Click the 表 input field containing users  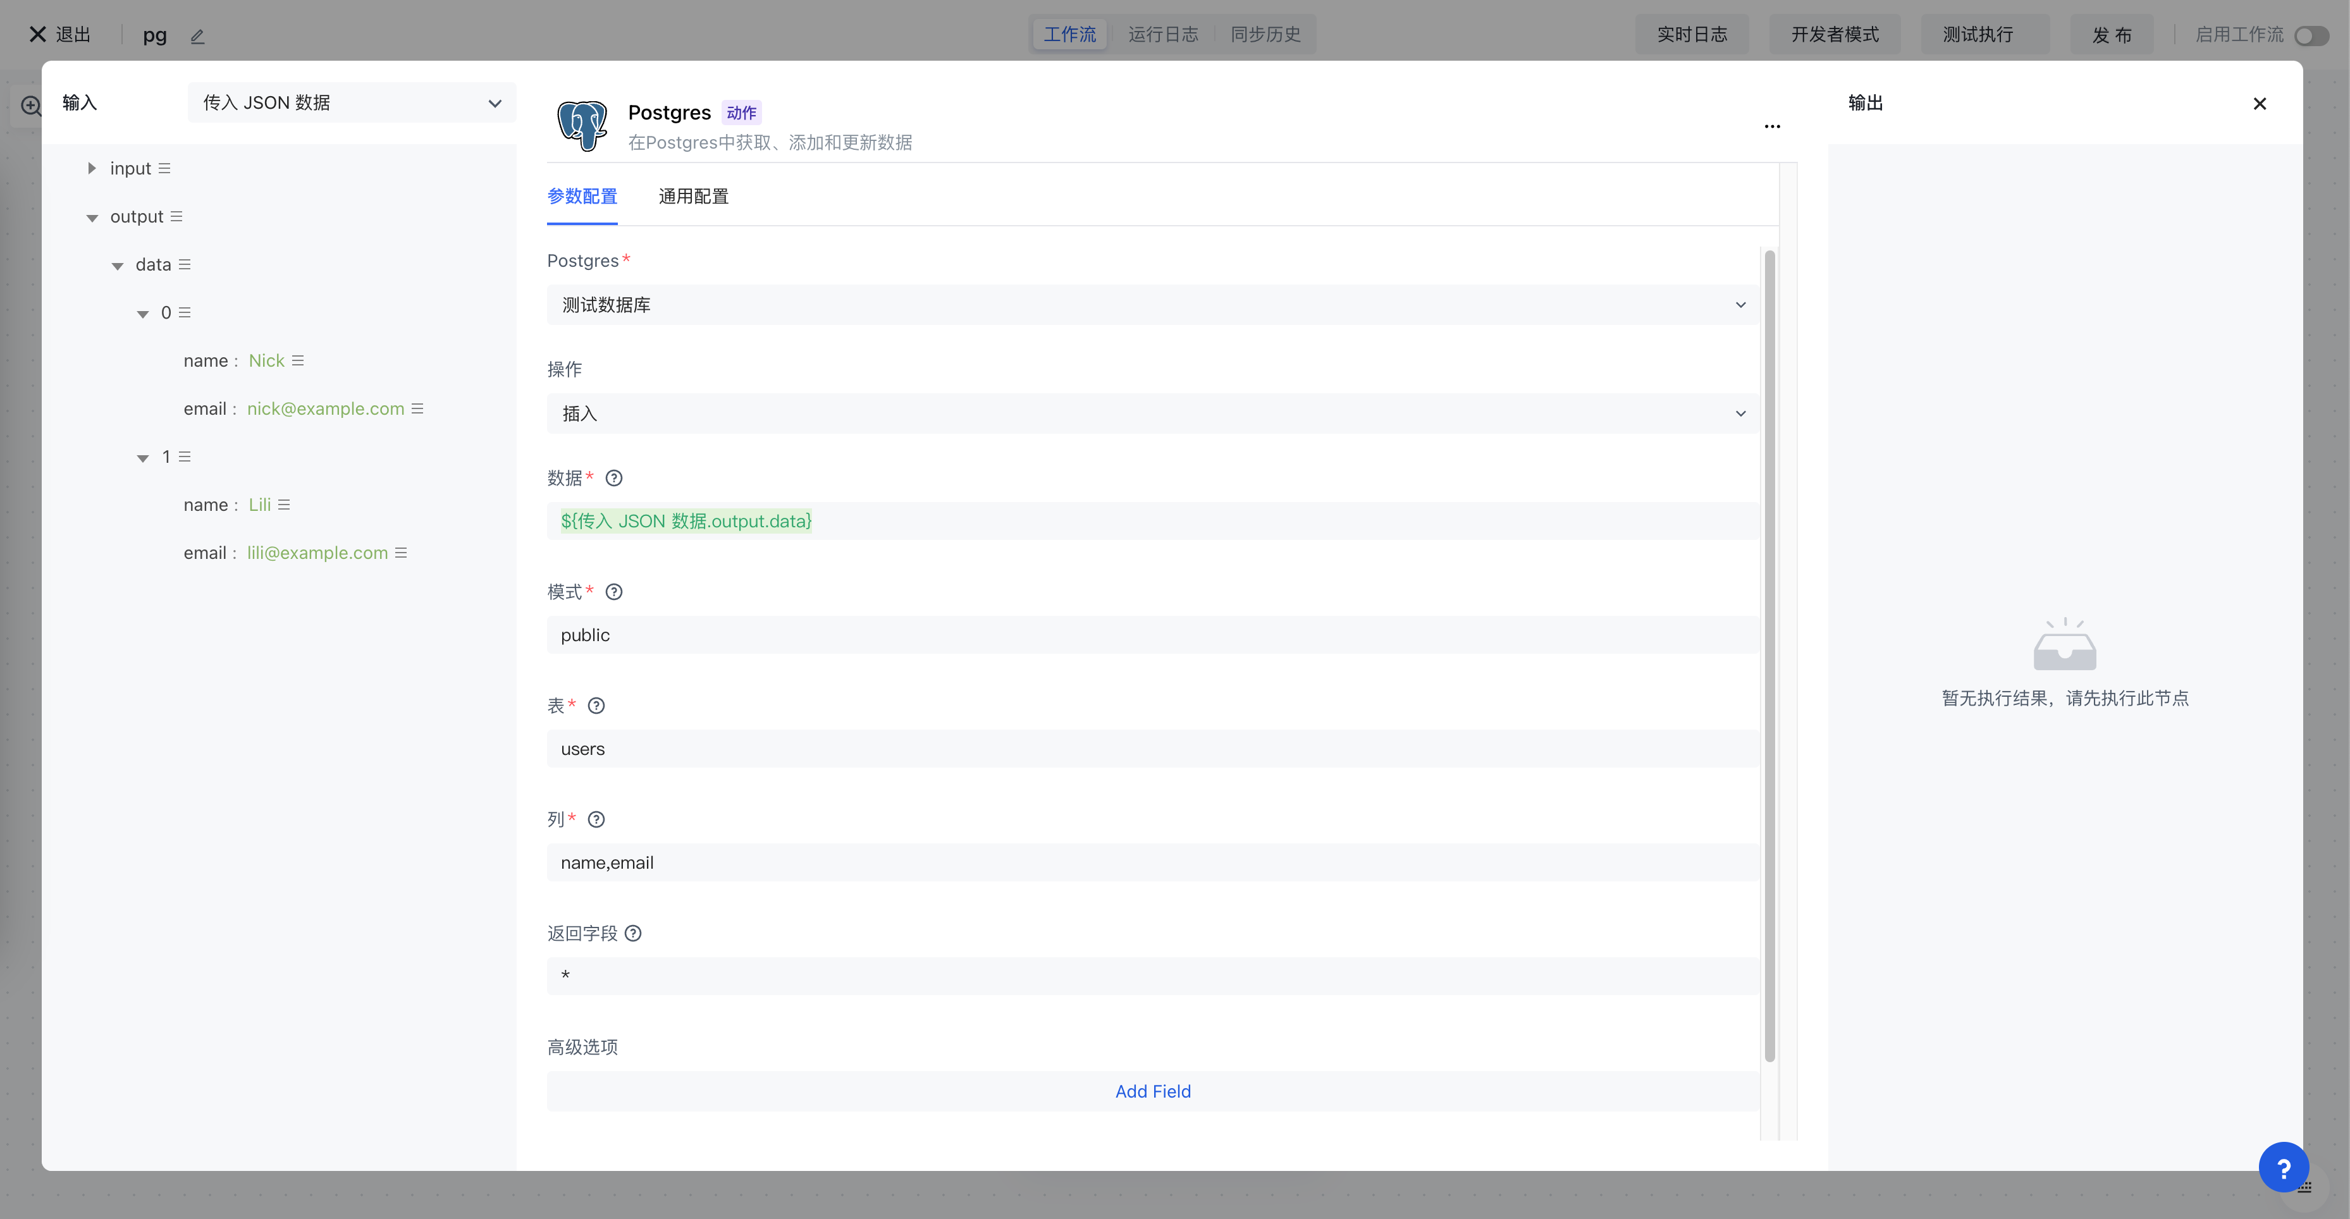click(1152, 749)
